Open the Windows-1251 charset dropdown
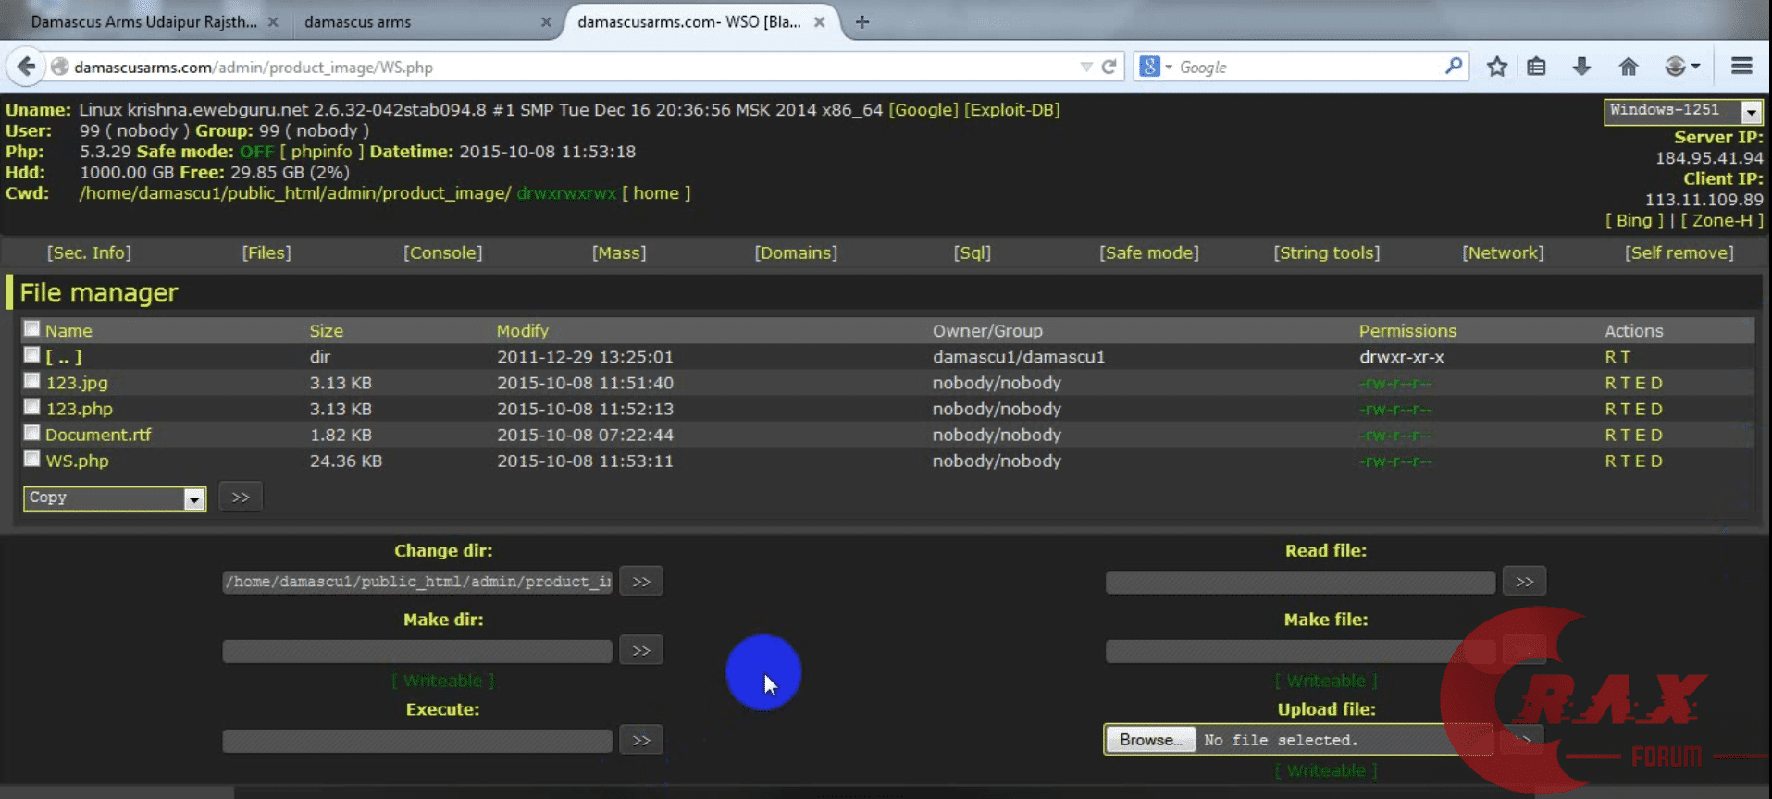 pos(1682,111)
